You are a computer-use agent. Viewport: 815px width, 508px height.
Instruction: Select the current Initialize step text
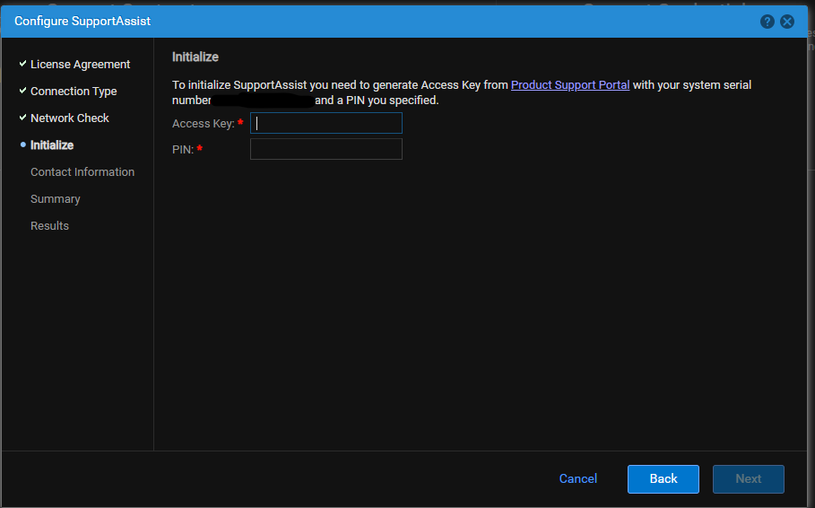[52, 145]
